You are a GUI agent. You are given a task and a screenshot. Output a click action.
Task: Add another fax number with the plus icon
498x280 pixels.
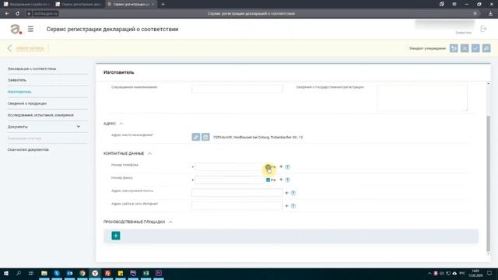point(281,180)
